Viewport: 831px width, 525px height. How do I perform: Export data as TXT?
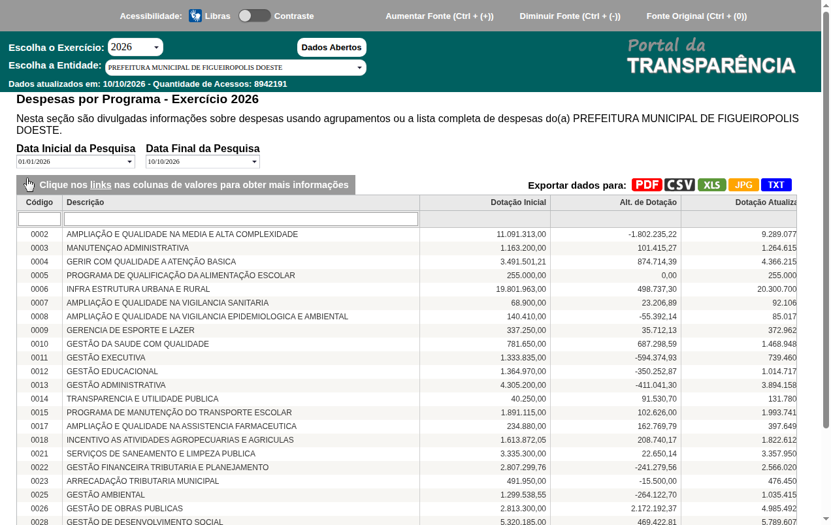click(x=776, y=185)
